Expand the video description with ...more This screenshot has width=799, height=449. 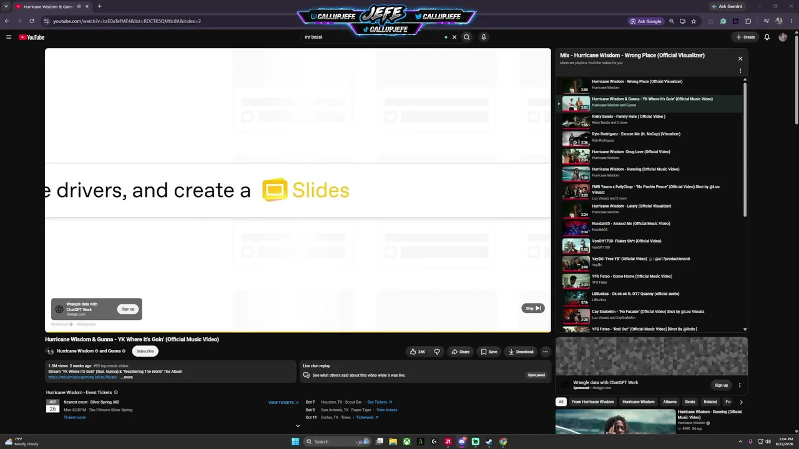(x=127, y=377)
